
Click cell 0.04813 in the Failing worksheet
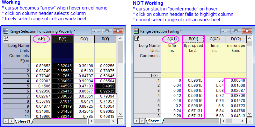click(236, 116)
